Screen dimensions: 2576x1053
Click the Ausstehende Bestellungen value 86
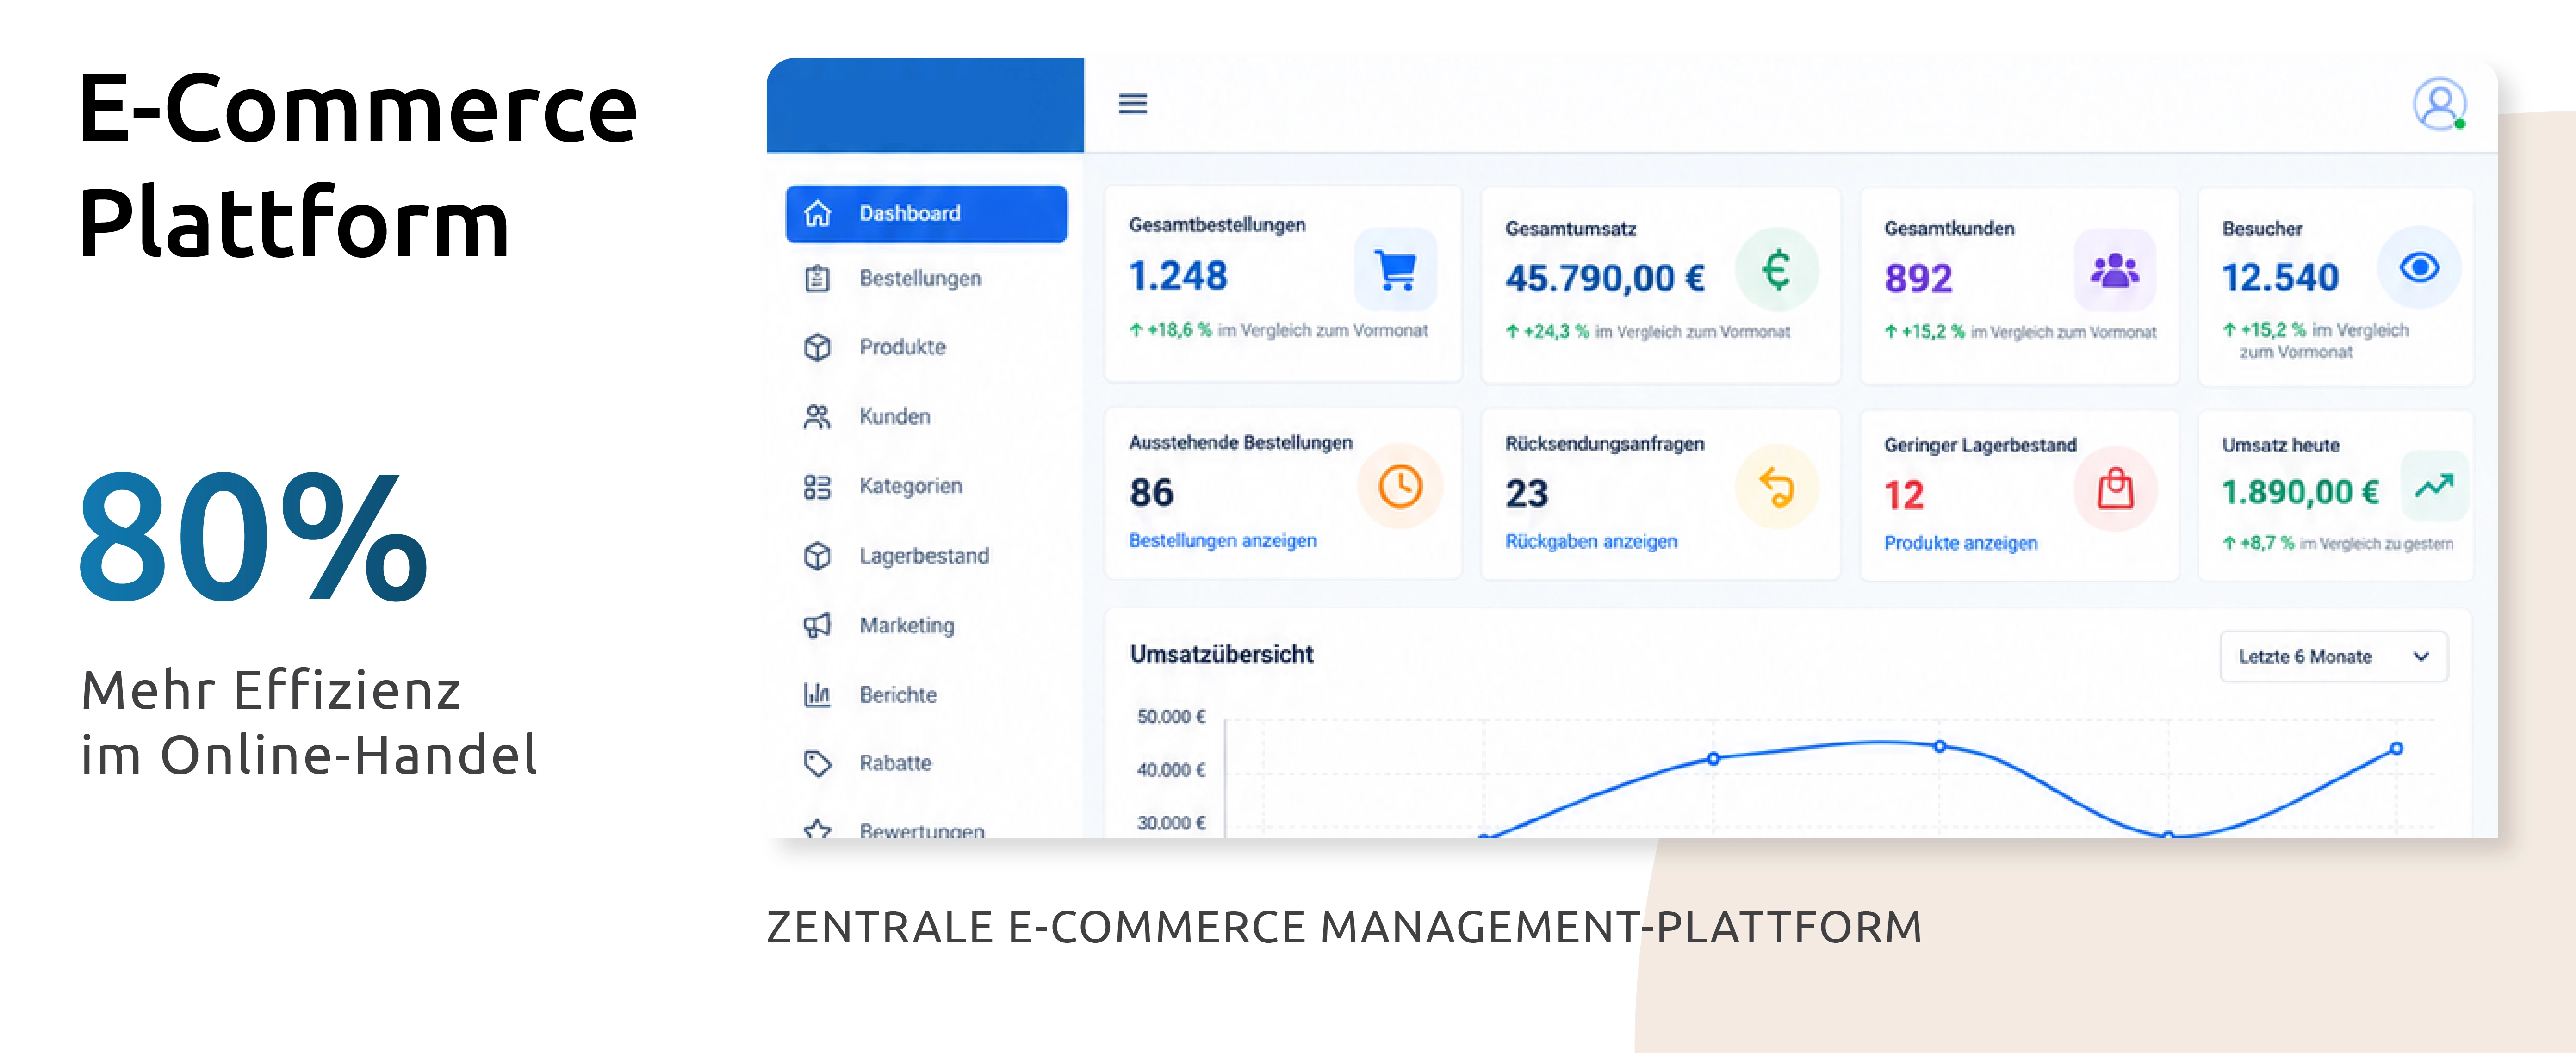(x=1151, y=493)
